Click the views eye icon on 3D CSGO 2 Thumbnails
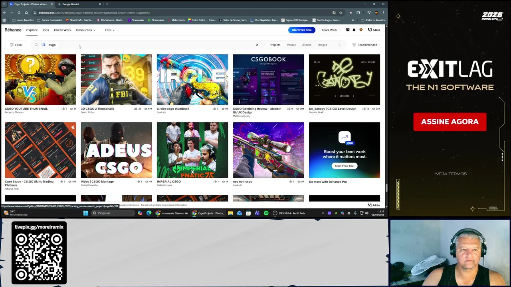The width and height of the screenshot is (511, 287). (x=146, y=109)
